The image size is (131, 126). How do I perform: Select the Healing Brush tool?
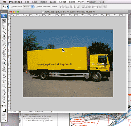pos(4,44)
